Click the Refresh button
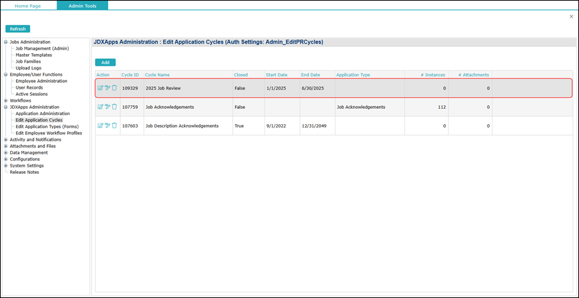This screenshot has height=298, width=579. [18, 29]
